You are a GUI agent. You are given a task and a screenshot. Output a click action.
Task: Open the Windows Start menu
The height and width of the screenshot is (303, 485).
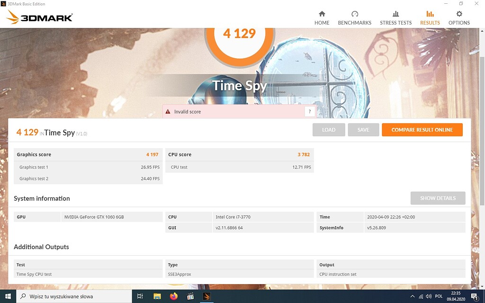(8, 296)
